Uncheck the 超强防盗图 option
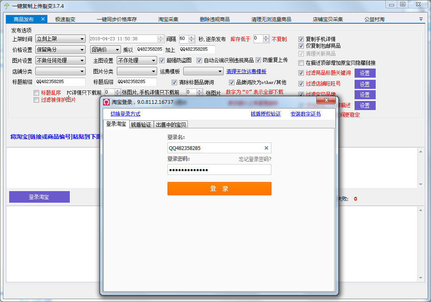The height and width of the screenshot is (302, 431). pyautogui.click(x=163, y=60)
